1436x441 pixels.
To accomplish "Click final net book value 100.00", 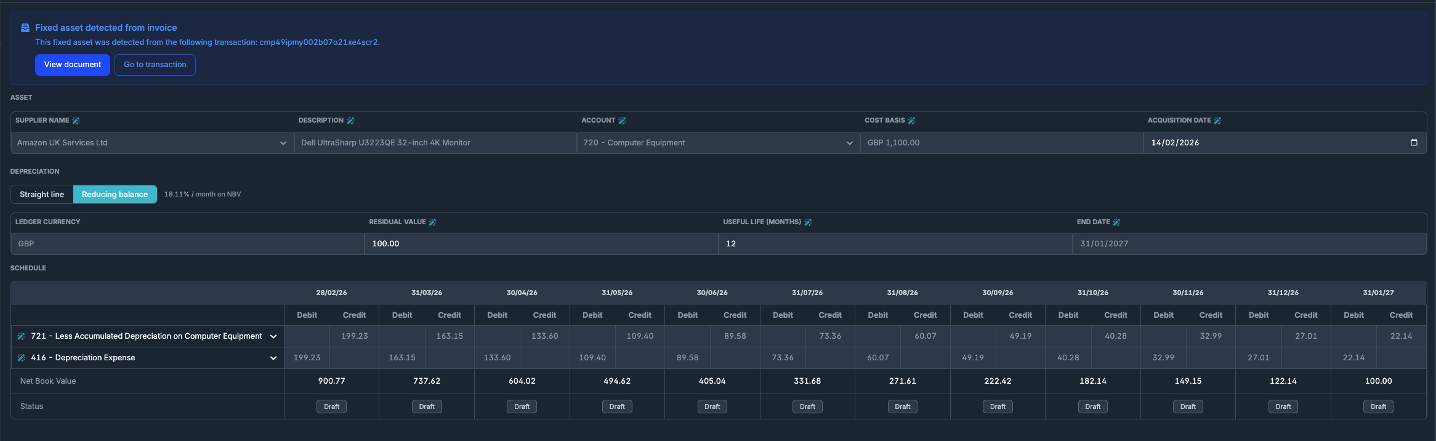I will (1378, 381).
